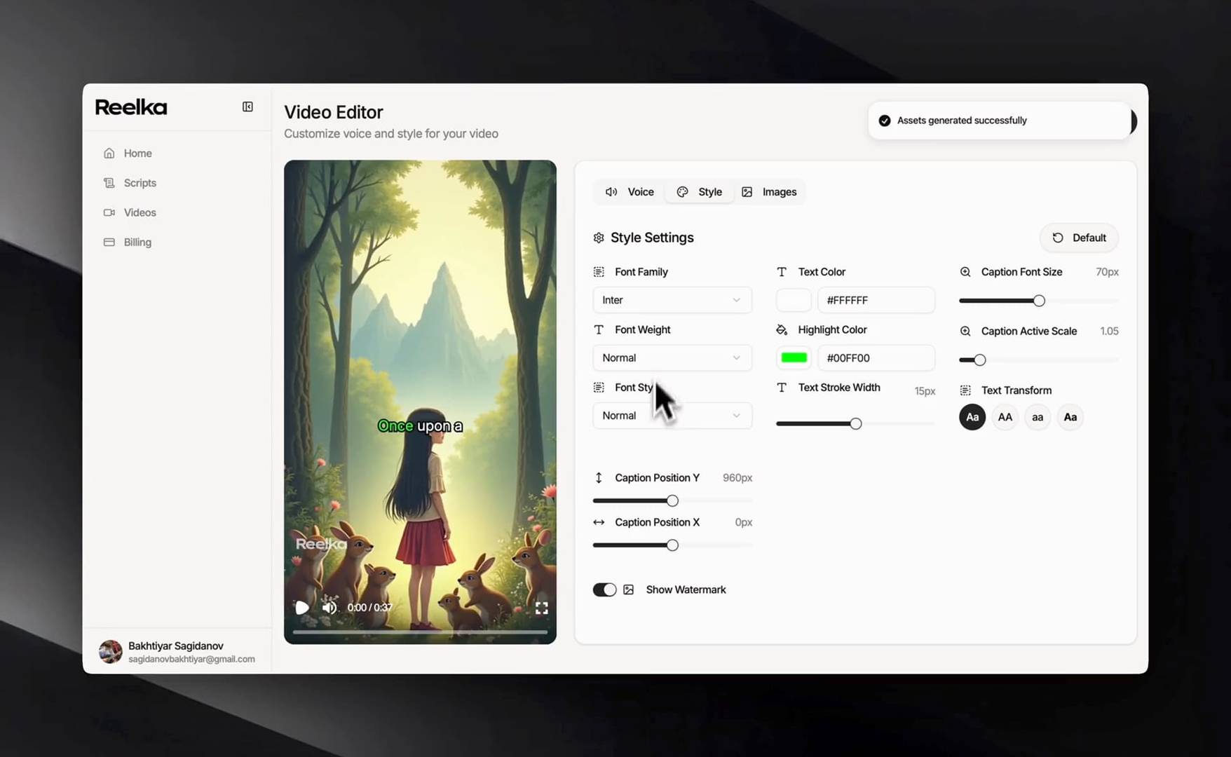Mute the video using speaker icon

(329, 608)
